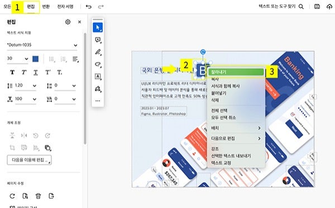Open align objects dropdown icon

(x=36, y=147)
